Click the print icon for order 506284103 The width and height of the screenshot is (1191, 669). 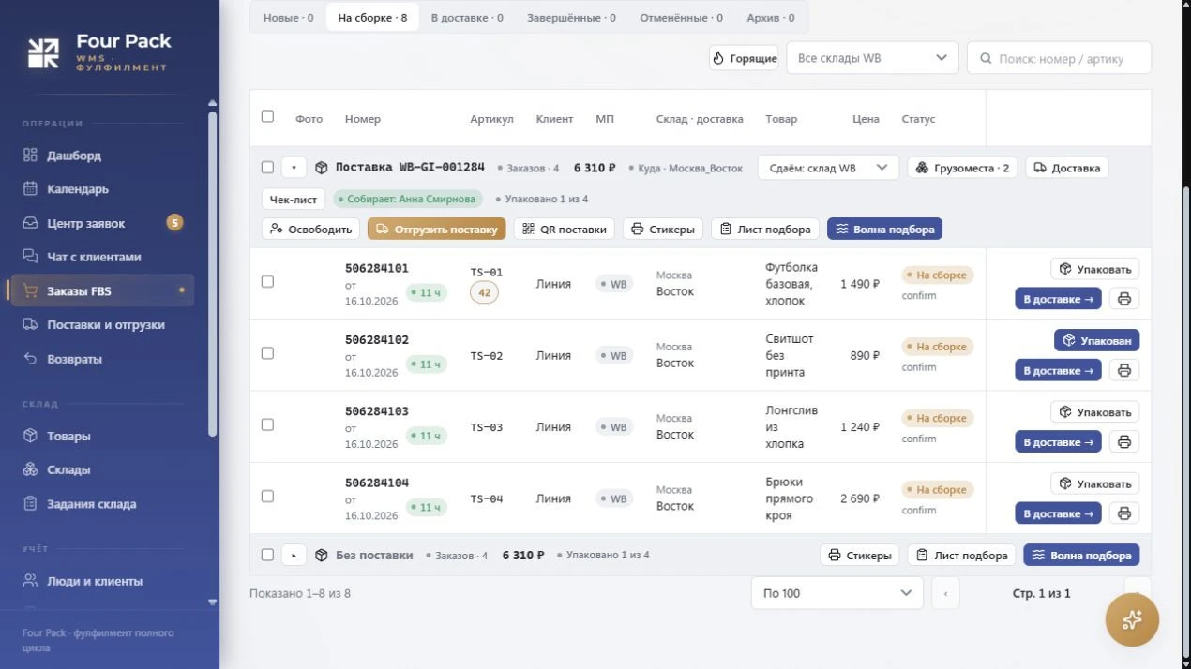click(1124, 442)
